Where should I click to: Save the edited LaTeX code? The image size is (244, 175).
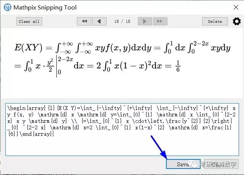pos(182,164)
